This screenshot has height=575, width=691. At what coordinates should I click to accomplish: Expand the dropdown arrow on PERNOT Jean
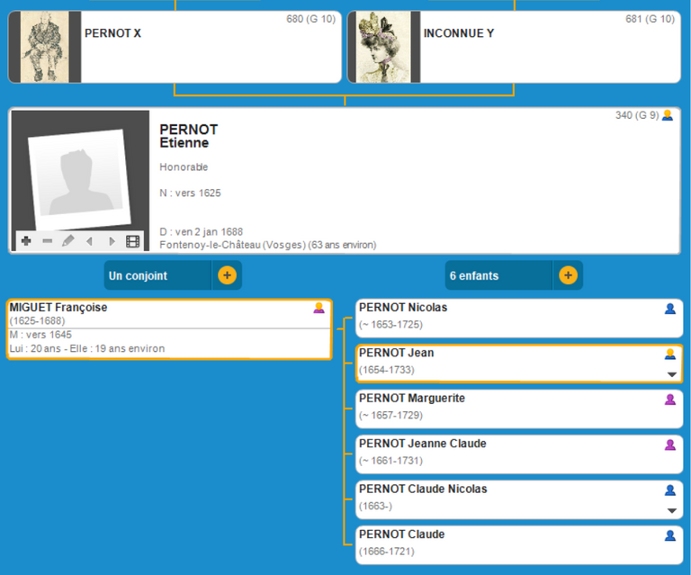pos(670,374)
